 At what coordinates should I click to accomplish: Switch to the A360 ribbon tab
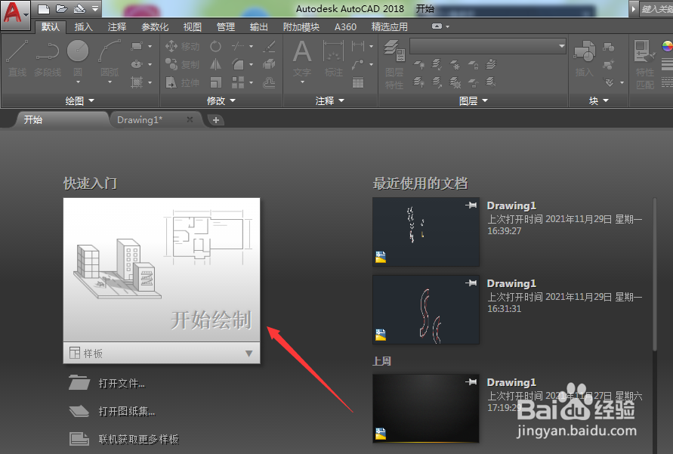345,27
